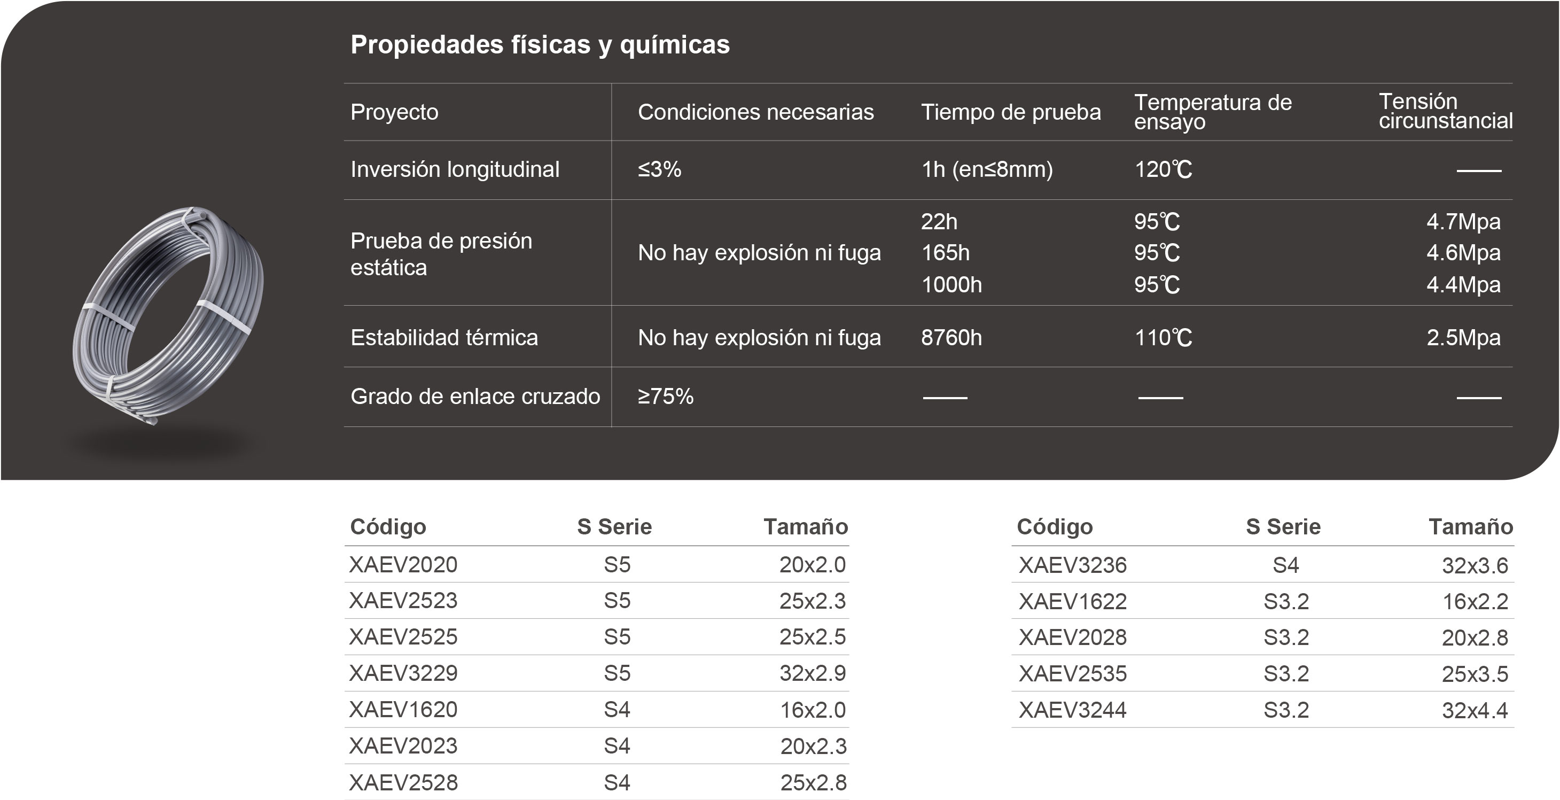Select the "Prueba de presión estática" row label
This screenshot has width=1560, height=800.
click(441, 254)
